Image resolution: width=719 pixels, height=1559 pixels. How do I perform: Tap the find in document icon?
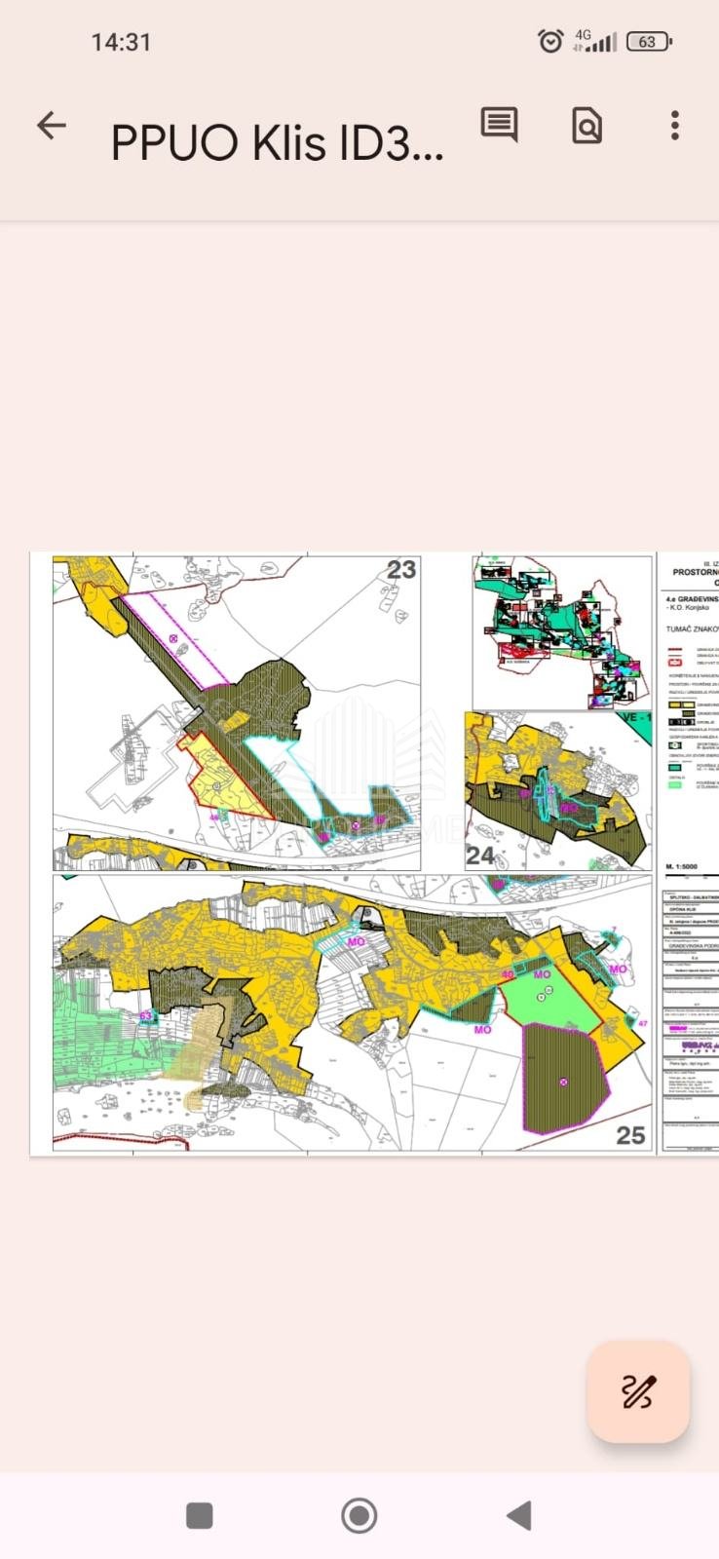pyautogui.click(x=587, y=125)
